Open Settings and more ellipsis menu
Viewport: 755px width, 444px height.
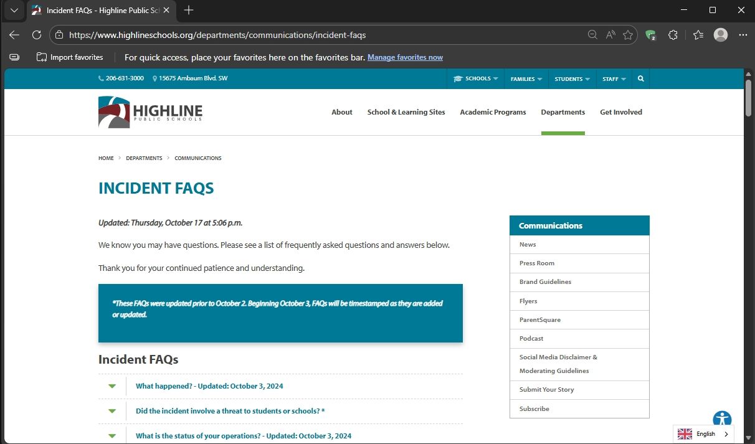pyautogui.click(x=743, y=35)
